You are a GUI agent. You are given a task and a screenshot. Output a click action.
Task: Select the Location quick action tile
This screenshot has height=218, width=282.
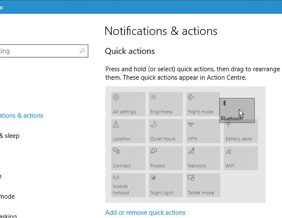[x=128, y=131]
